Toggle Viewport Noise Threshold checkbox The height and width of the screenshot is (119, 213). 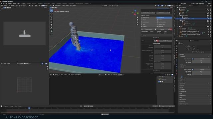192,59
